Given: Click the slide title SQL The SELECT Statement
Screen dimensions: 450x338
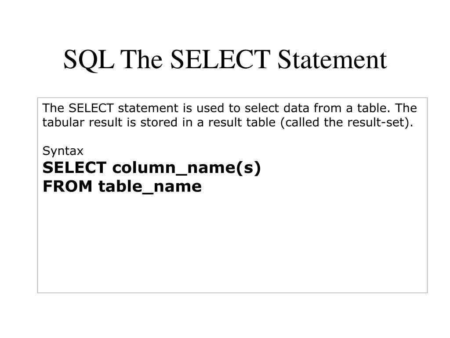Looking at the screenshot, I should pyautogui.click(x=225, y=59).
